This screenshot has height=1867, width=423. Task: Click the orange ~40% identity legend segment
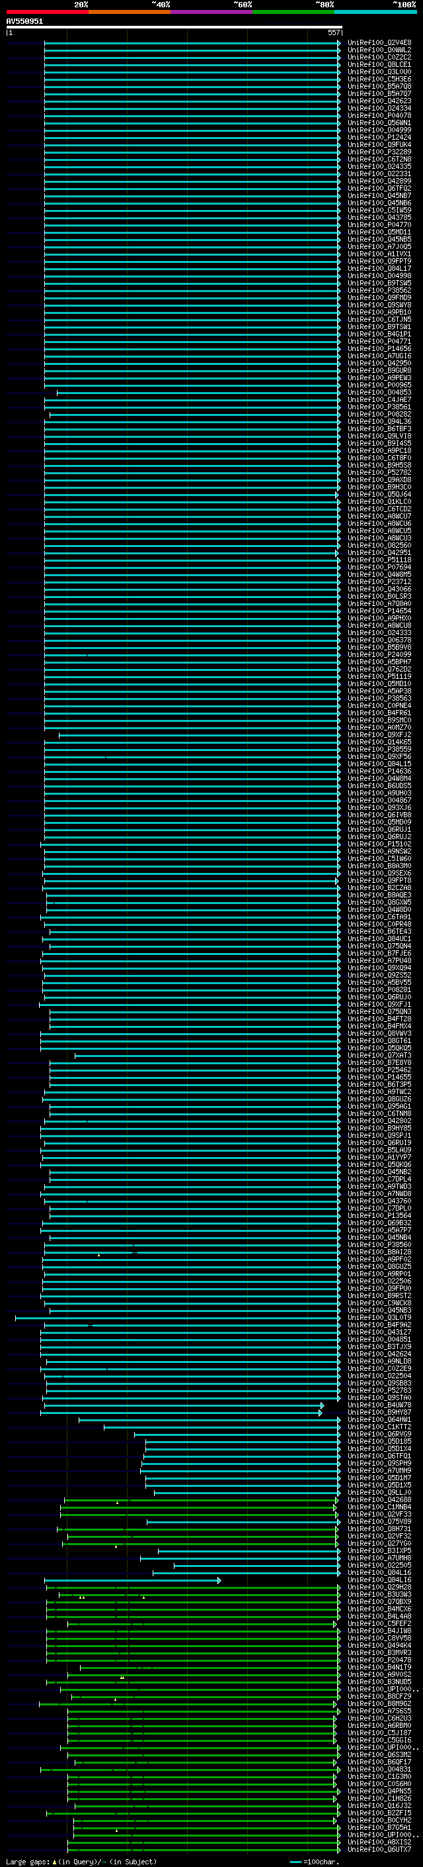coord(130,12)
